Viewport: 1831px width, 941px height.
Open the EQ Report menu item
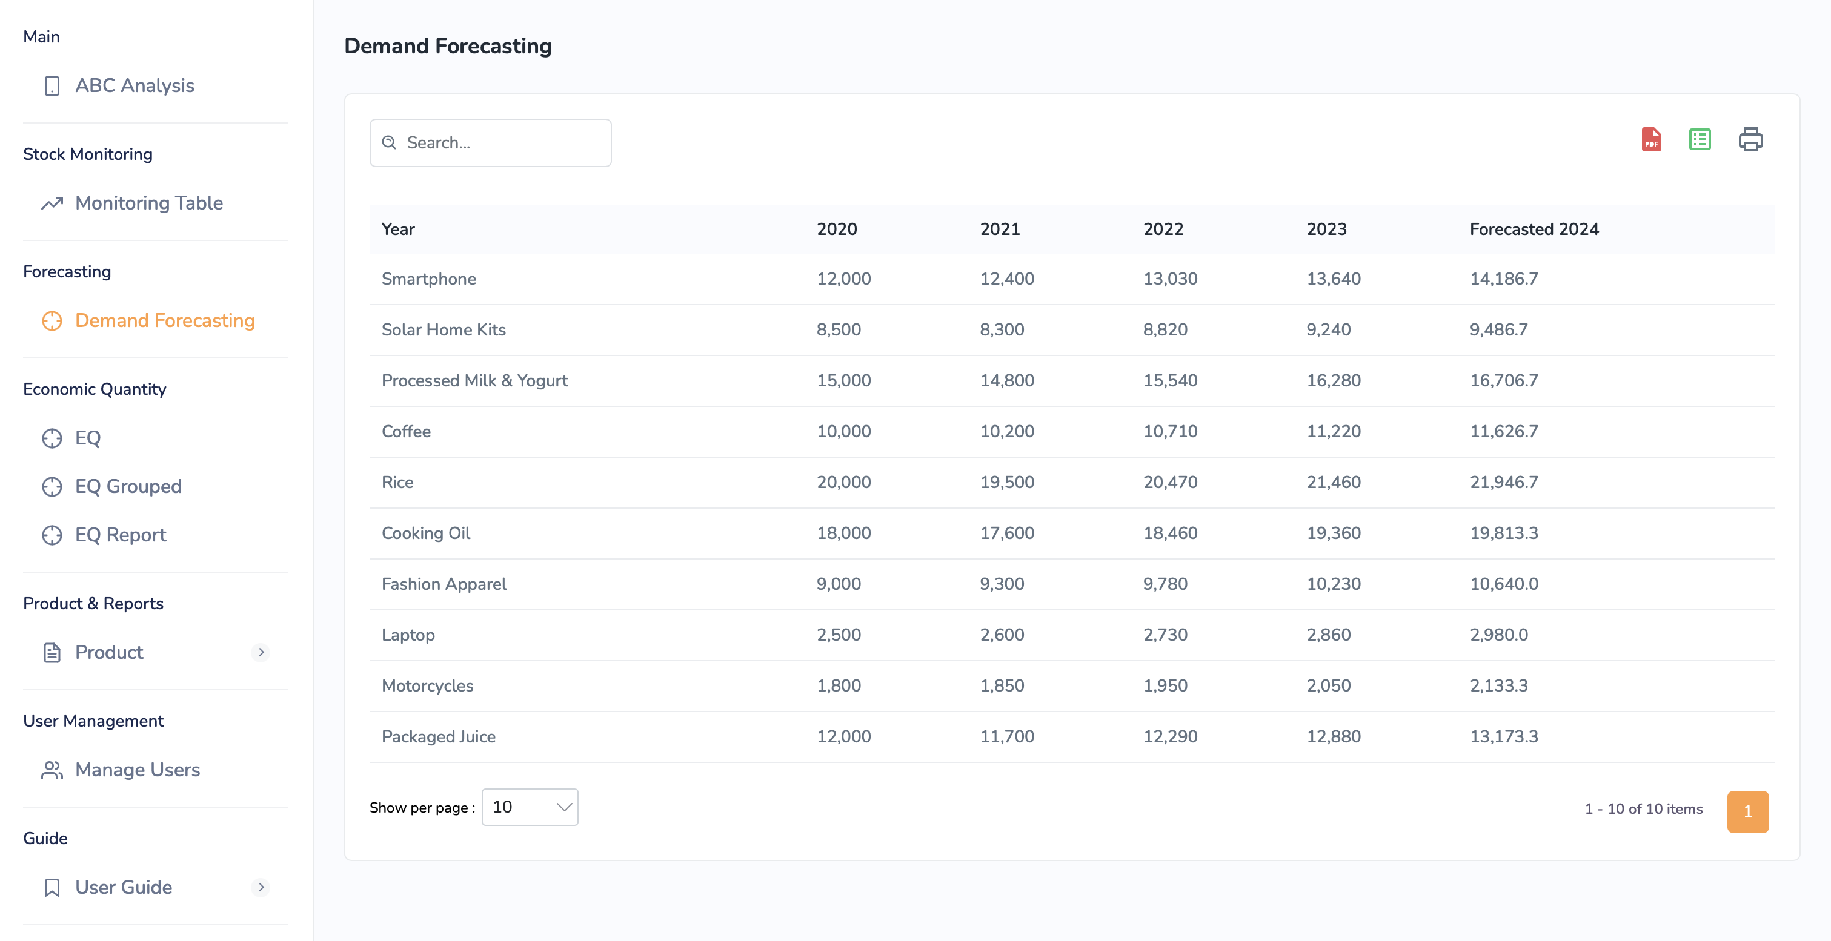pos(120,535)
